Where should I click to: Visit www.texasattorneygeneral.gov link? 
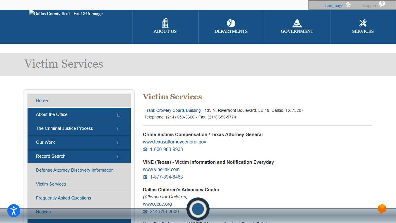(174, 142)
